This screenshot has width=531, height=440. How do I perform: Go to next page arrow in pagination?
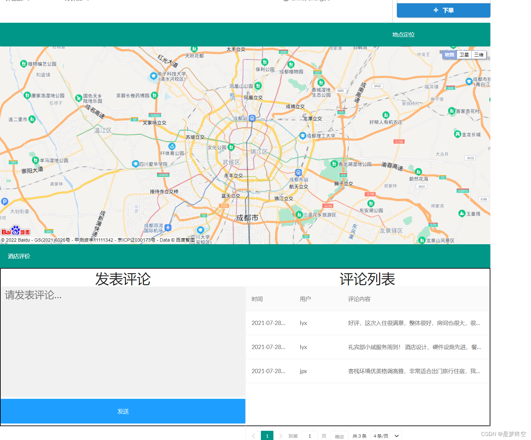pyautogui.click(x=281, y=436)
